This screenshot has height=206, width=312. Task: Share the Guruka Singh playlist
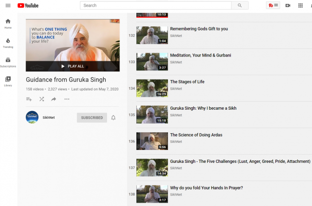pyautogui.click(x=54, y=99)
